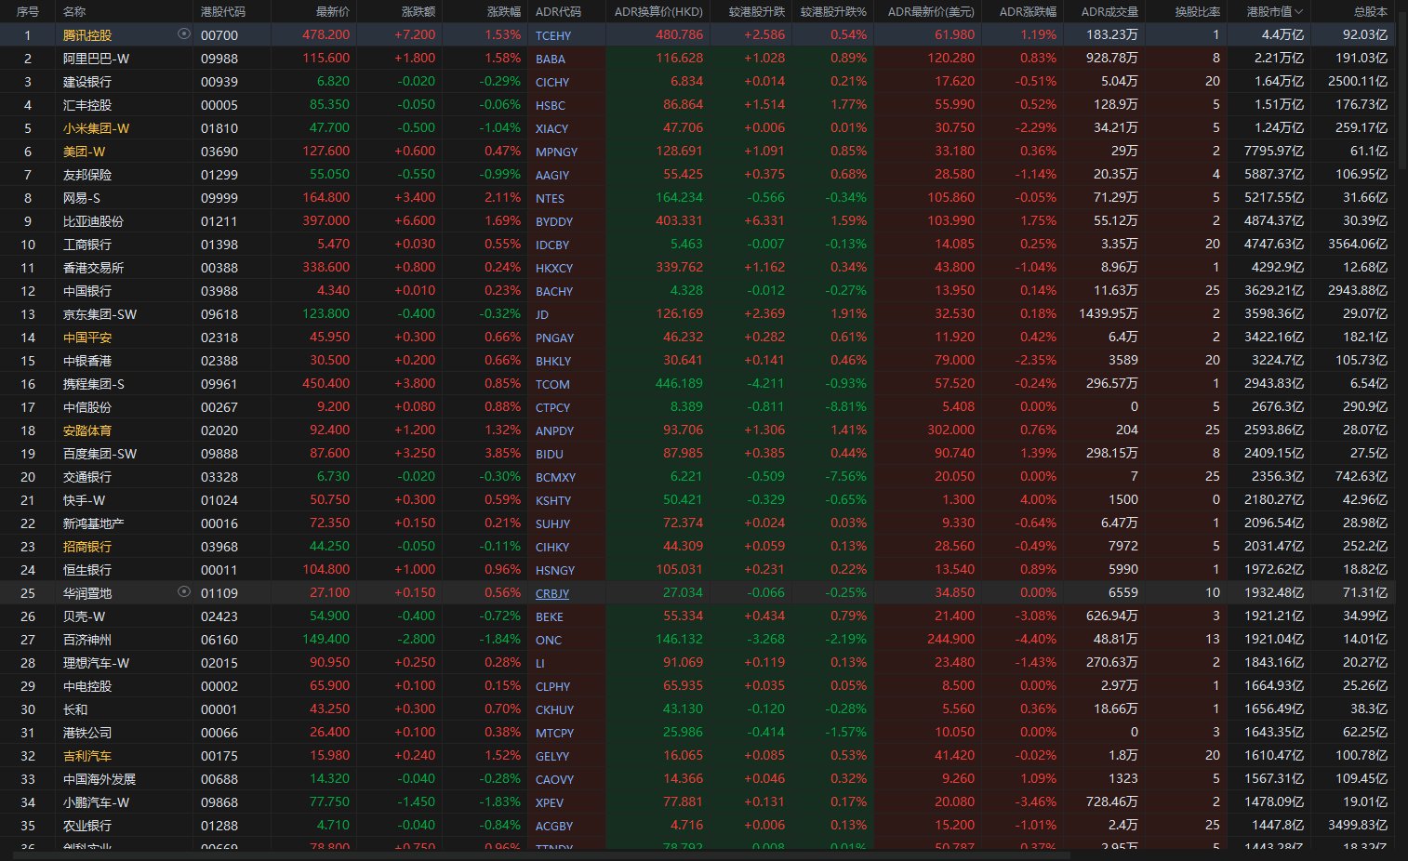Click the ADR volume 1439.95万
This screenshot has width=1408, height=861.
(1109, 313)
